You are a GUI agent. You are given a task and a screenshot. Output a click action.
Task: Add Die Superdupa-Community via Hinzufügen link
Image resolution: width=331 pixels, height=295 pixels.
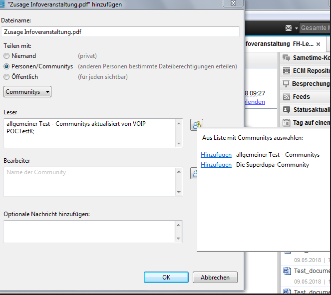coord(216,165)
